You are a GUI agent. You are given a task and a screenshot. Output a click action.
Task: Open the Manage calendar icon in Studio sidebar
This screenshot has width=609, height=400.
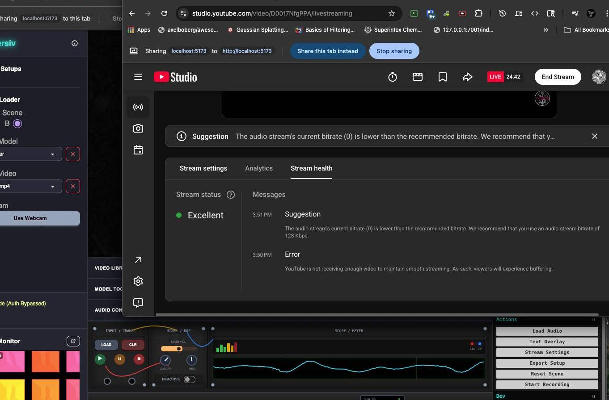[x=138, y=150]
